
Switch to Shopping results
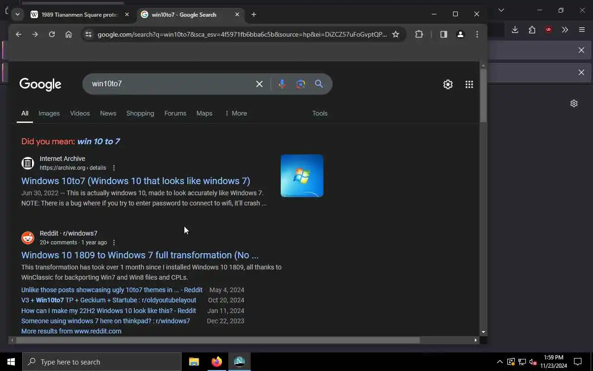coord(140,113)
